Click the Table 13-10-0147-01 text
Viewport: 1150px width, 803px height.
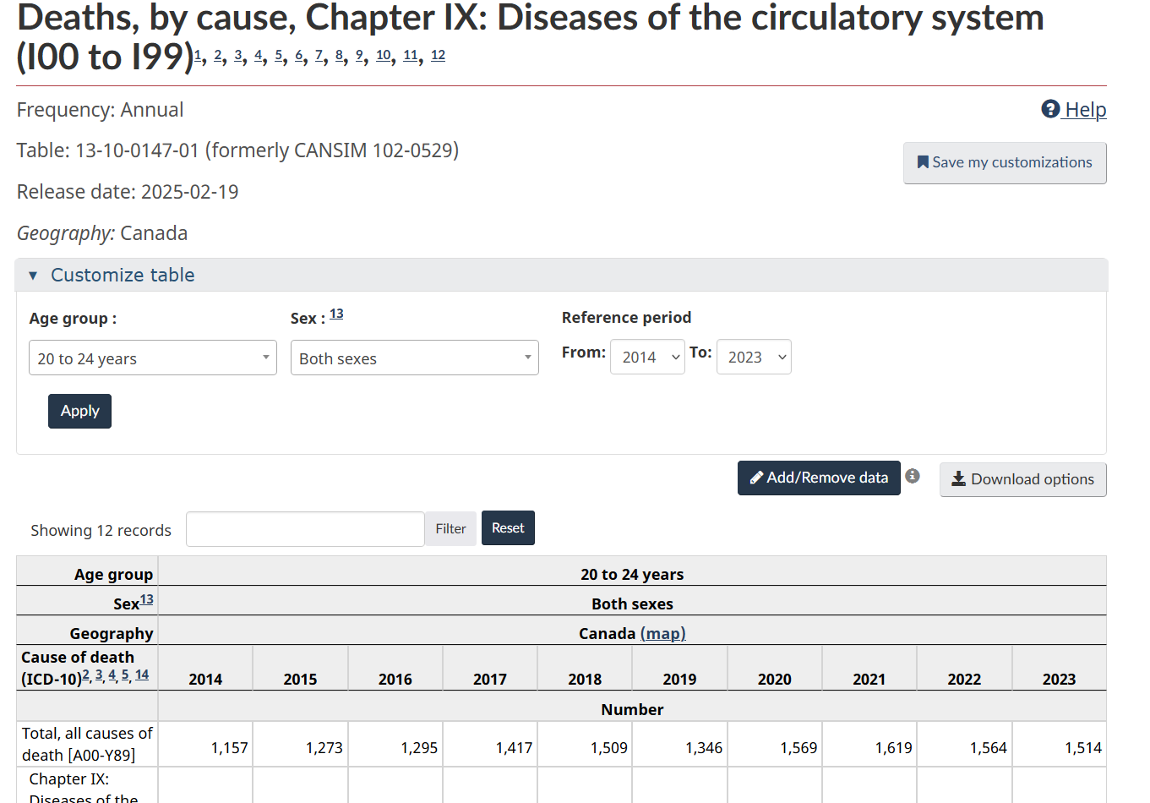tap(237, 150)
